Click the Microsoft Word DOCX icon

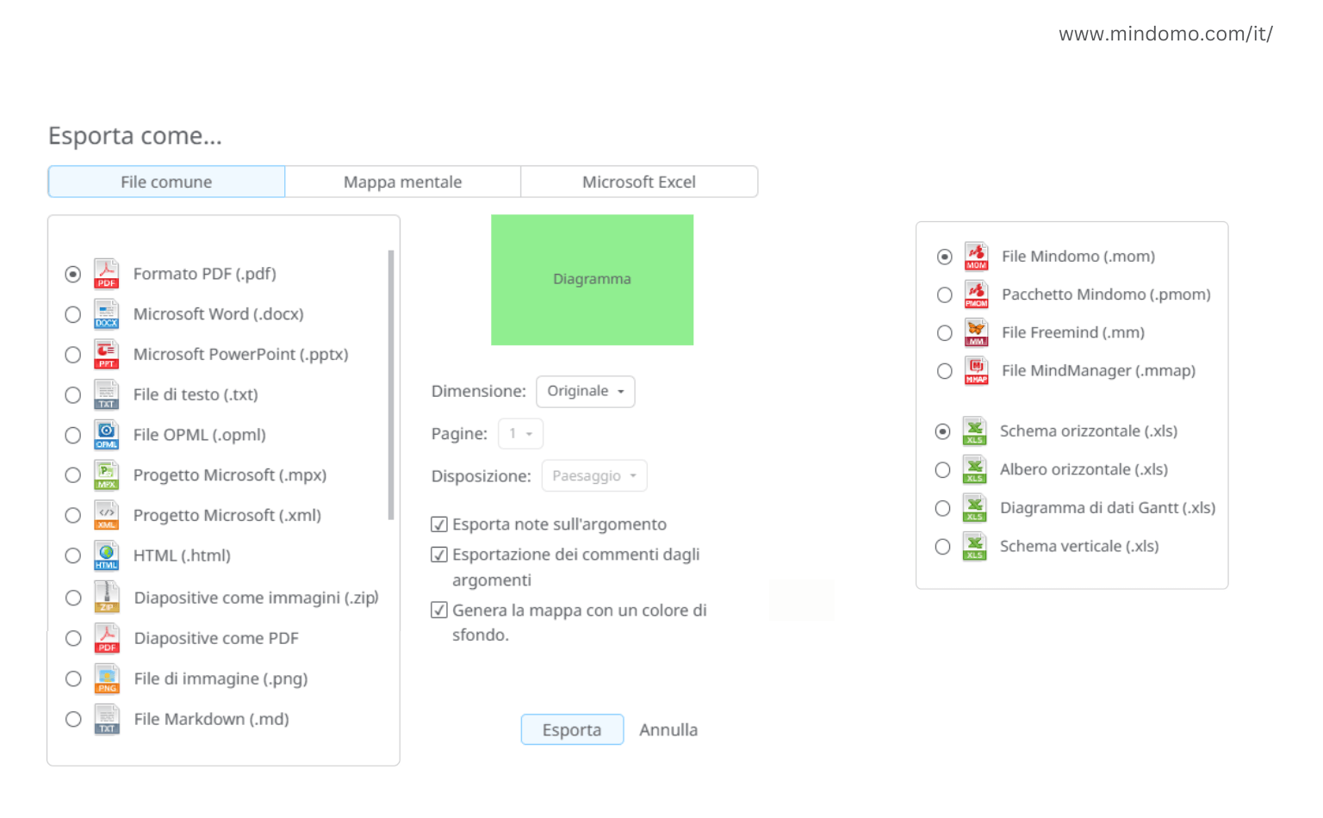click(106, 314)
